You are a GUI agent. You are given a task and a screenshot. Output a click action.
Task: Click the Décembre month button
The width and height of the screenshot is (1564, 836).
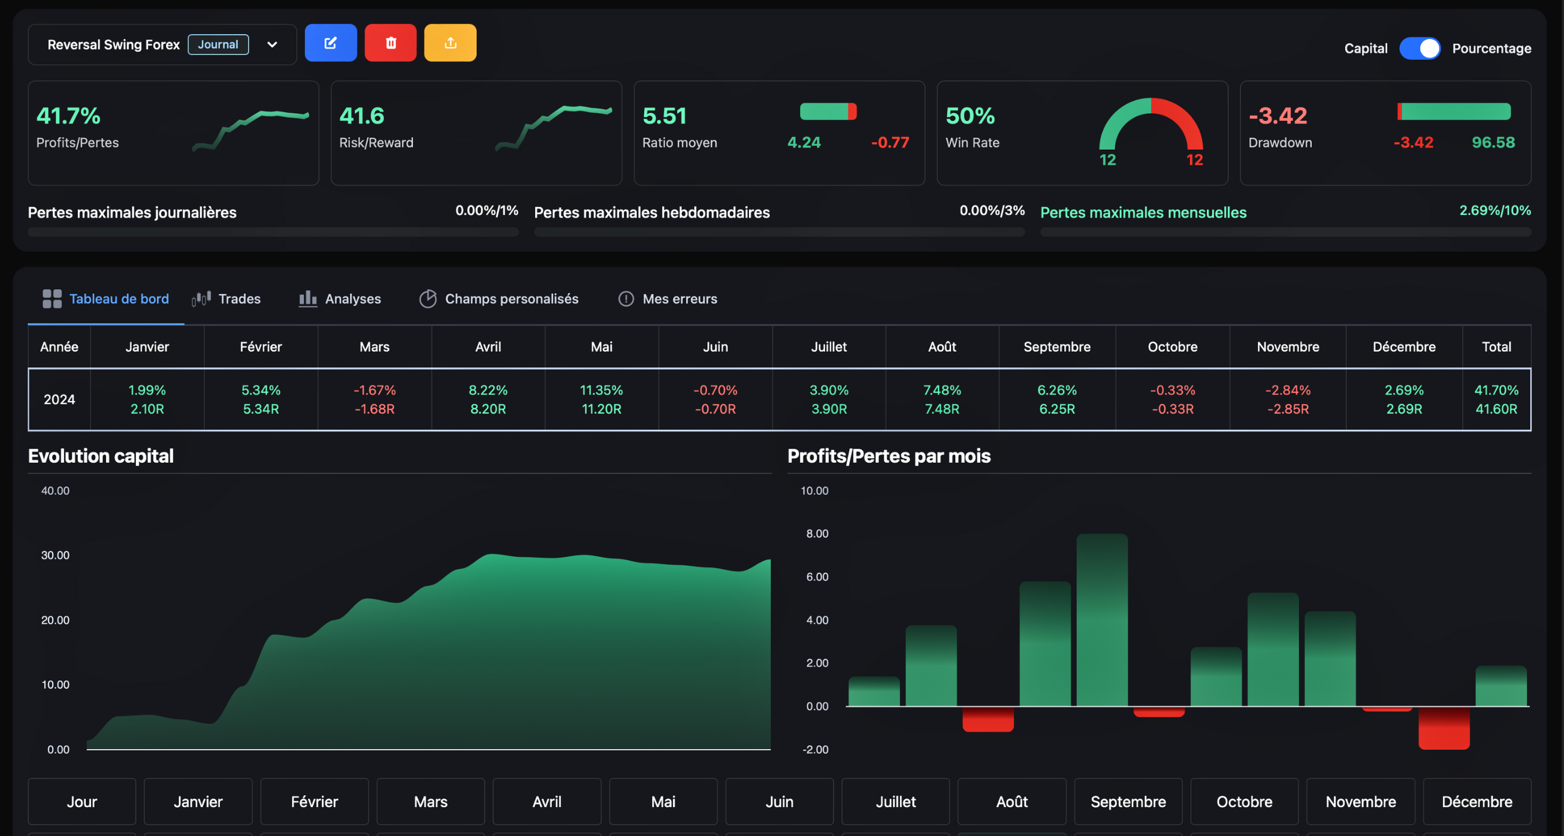1477,801
